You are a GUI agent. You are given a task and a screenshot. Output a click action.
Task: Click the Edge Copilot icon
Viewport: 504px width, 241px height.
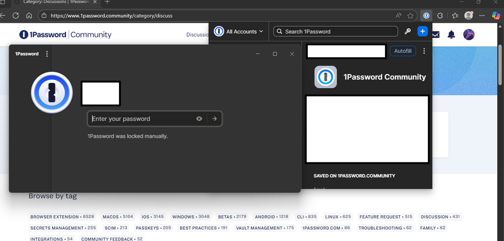click(x=496, y=16)
